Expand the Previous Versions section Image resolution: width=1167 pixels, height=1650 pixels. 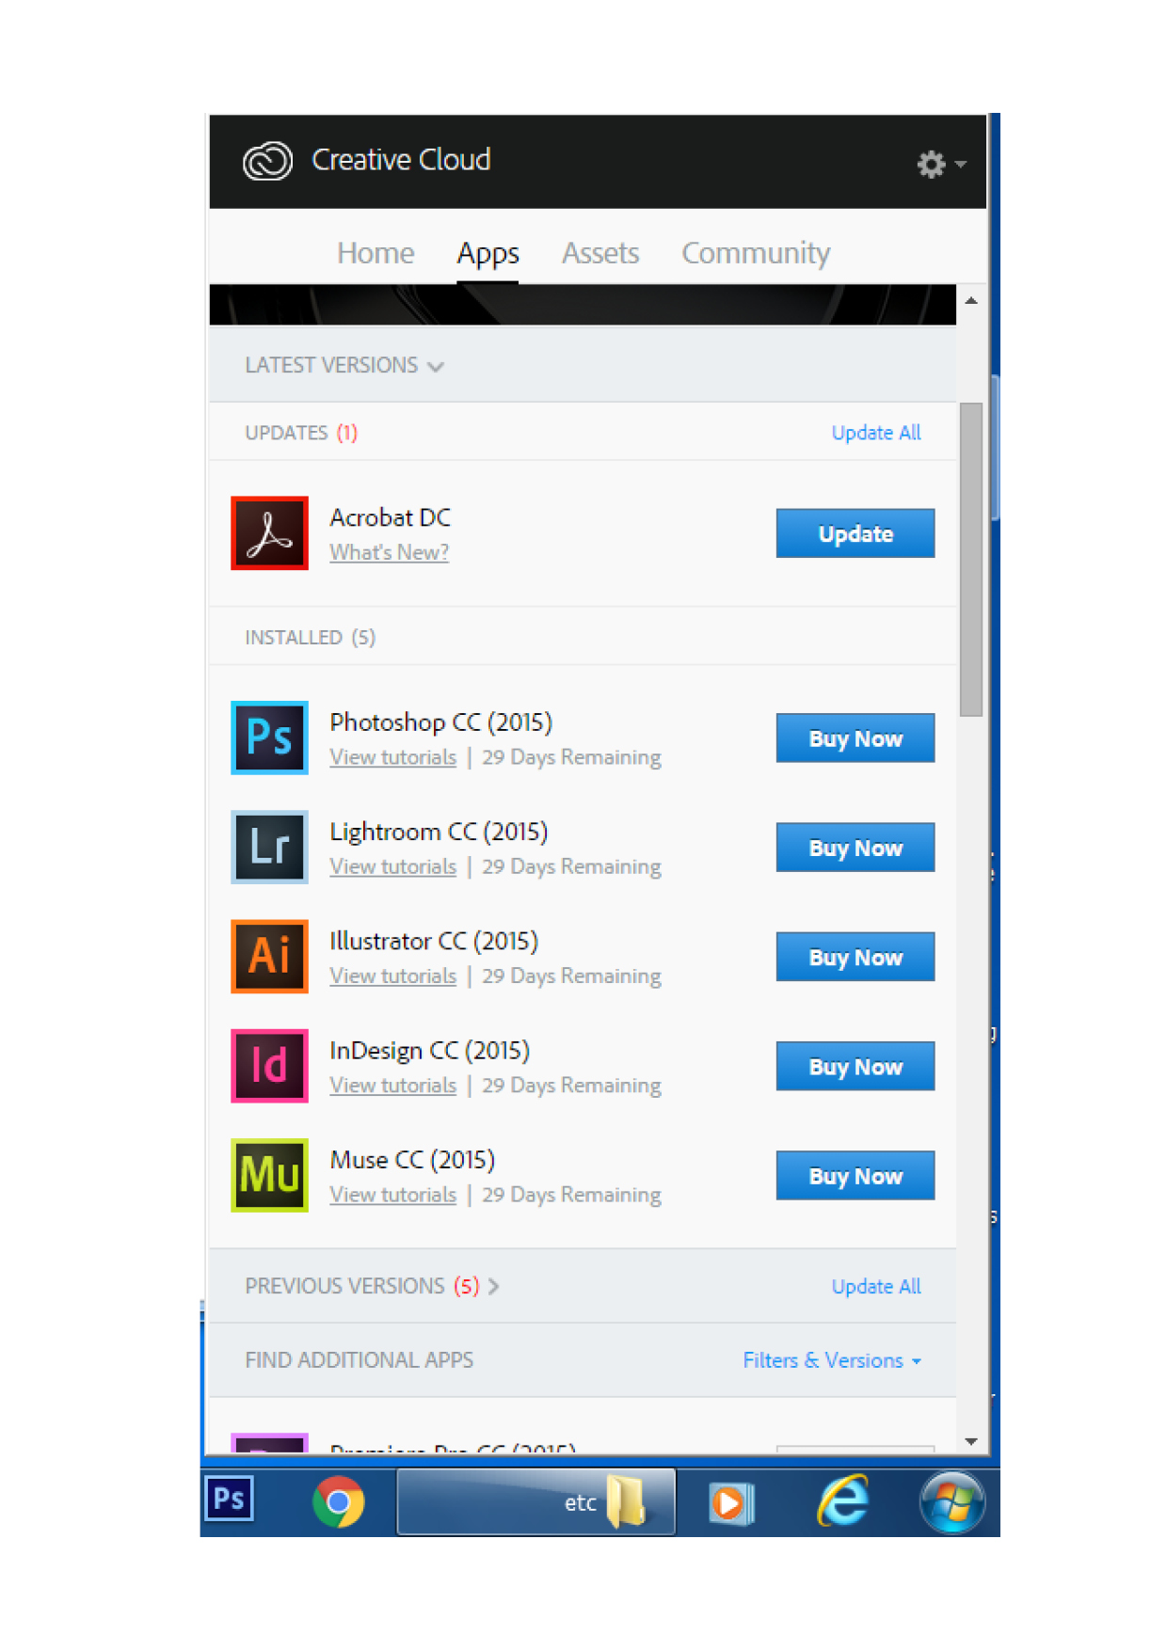click(x=372, y=1286)
